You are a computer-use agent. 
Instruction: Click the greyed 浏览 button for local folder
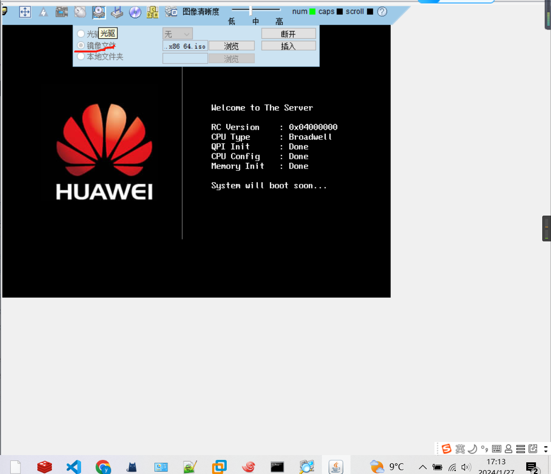click(x=232, y=58)
